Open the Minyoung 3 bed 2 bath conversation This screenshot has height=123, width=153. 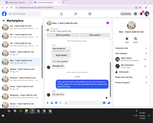click(21, 96)
